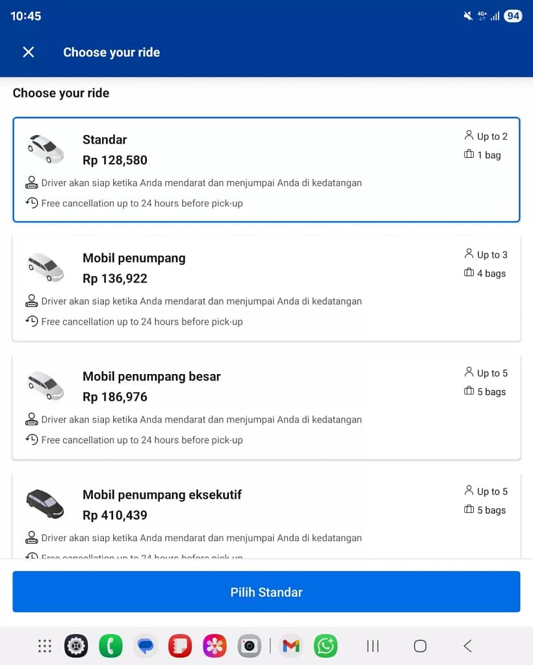The height and width of the screenshot is (665, 533).
Task: Open the Camera app from the taskbar
Action: [x=249, y=646]
